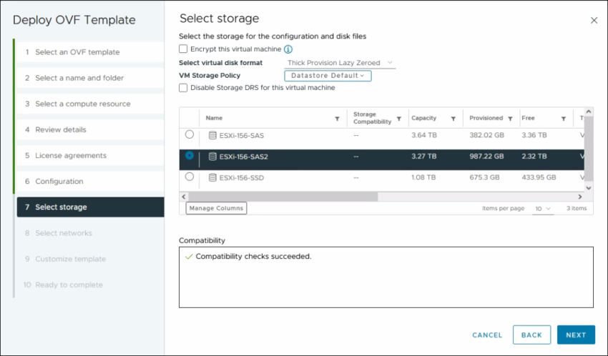Screen dimensions: 608x356
Task: Click the NEXT button
Action: (576, 335)
